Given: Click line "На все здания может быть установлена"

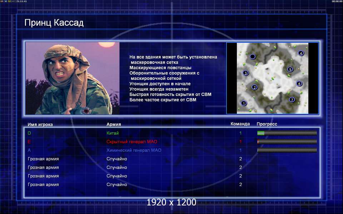Looking at the screenshot, I should (x=173, y=57).
